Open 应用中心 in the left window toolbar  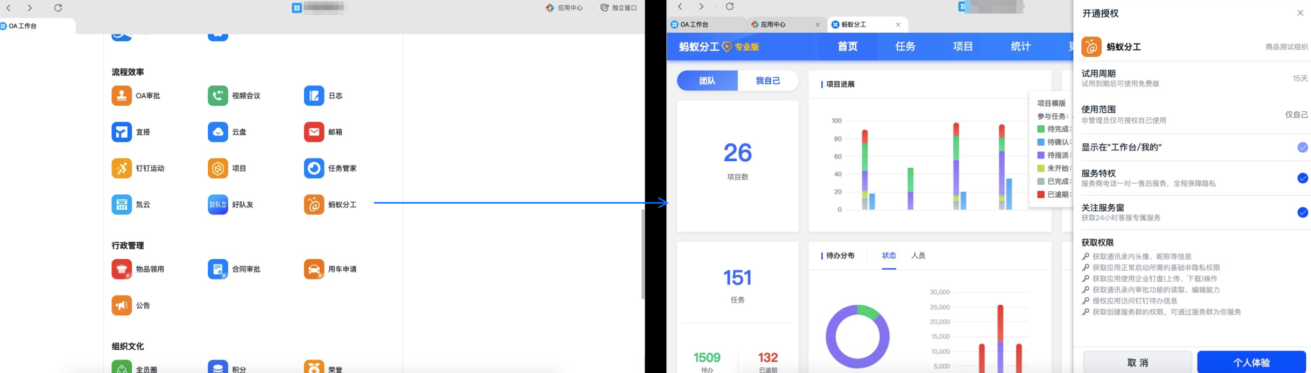(564, 8)
